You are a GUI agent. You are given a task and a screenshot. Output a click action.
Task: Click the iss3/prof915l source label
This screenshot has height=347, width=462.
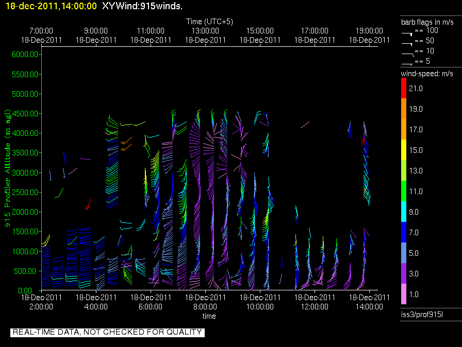tap(422, 315)
